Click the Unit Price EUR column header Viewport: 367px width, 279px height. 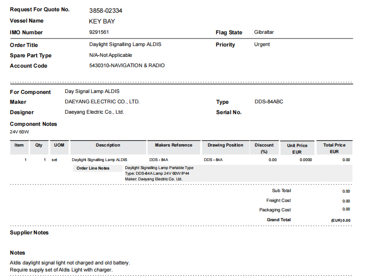pyautogui.click(x=297, y=148)
